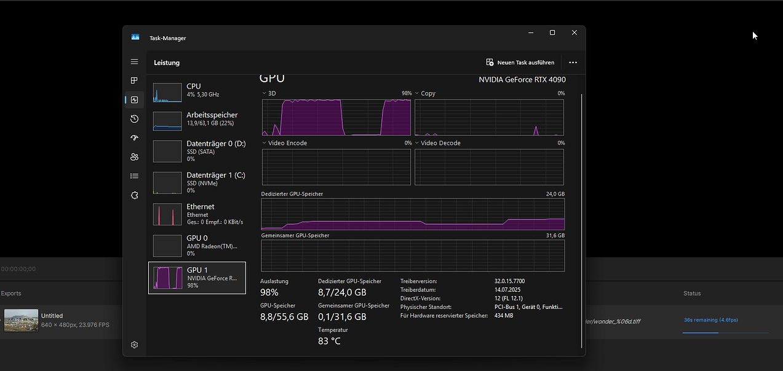Open the hamburger navigation menu
Viewport: 783px width, 371px height.
click(134, 62)
